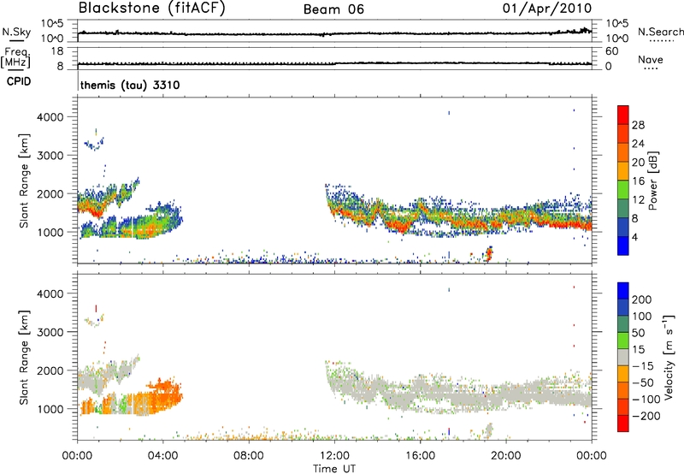Click the "04:00" time axis tick label

163,456
